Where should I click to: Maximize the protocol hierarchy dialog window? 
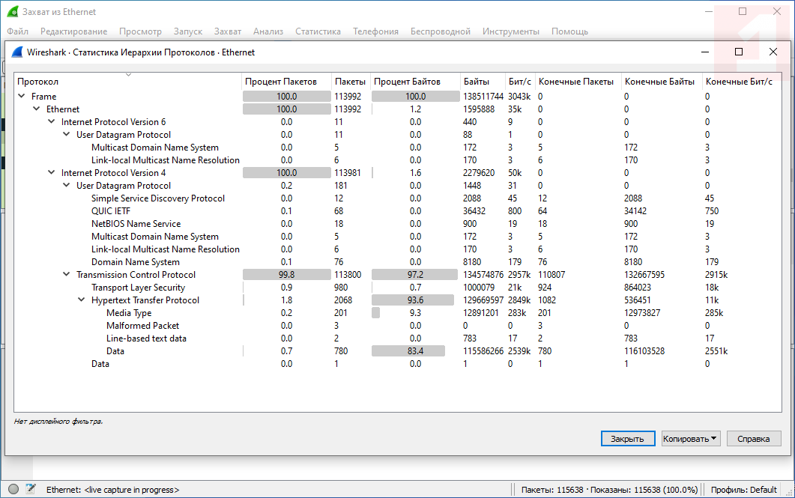(x=739, y=52)
